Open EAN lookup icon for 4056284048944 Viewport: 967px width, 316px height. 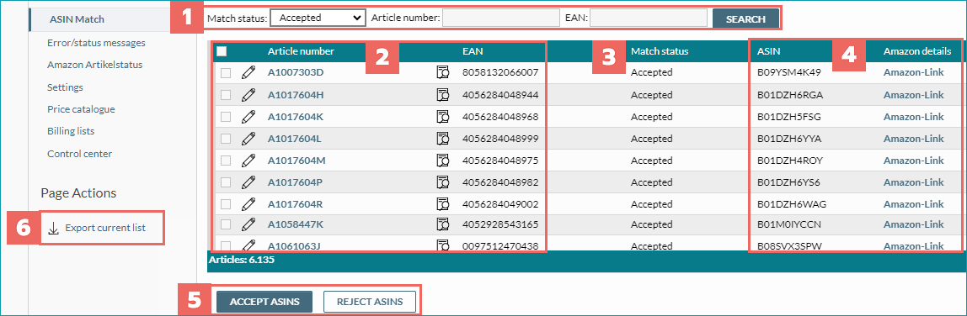tap(442, 95)
